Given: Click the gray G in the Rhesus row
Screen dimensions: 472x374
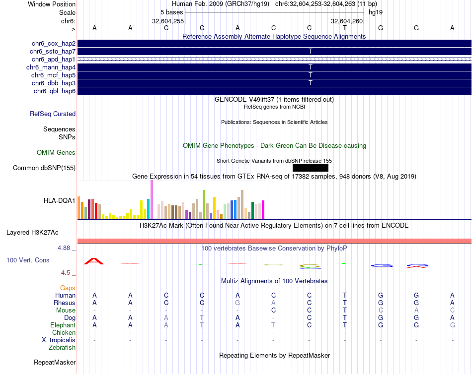Looking at the screenshot, I should coord(237,303).
